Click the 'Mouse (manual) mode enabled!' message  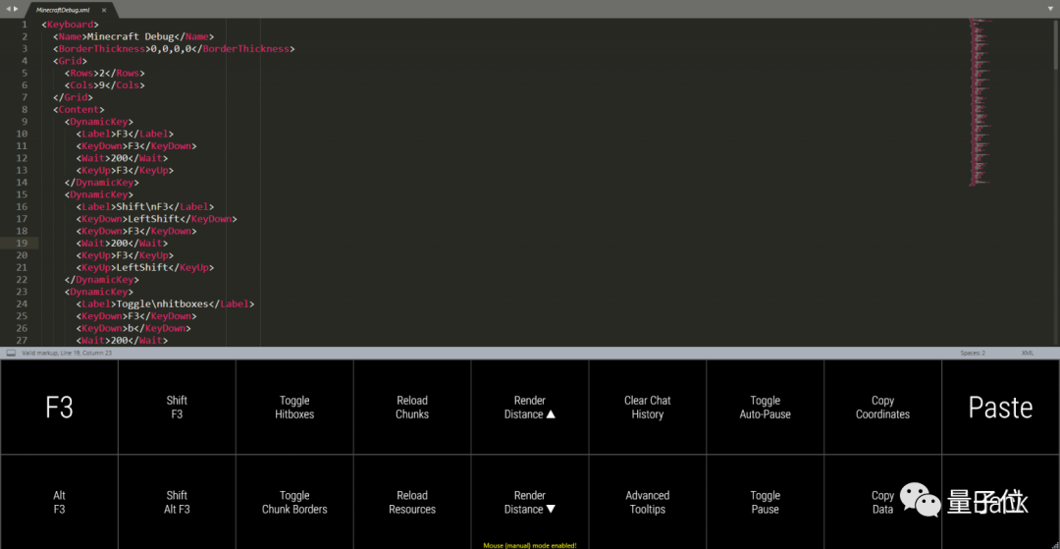(529, 545)
